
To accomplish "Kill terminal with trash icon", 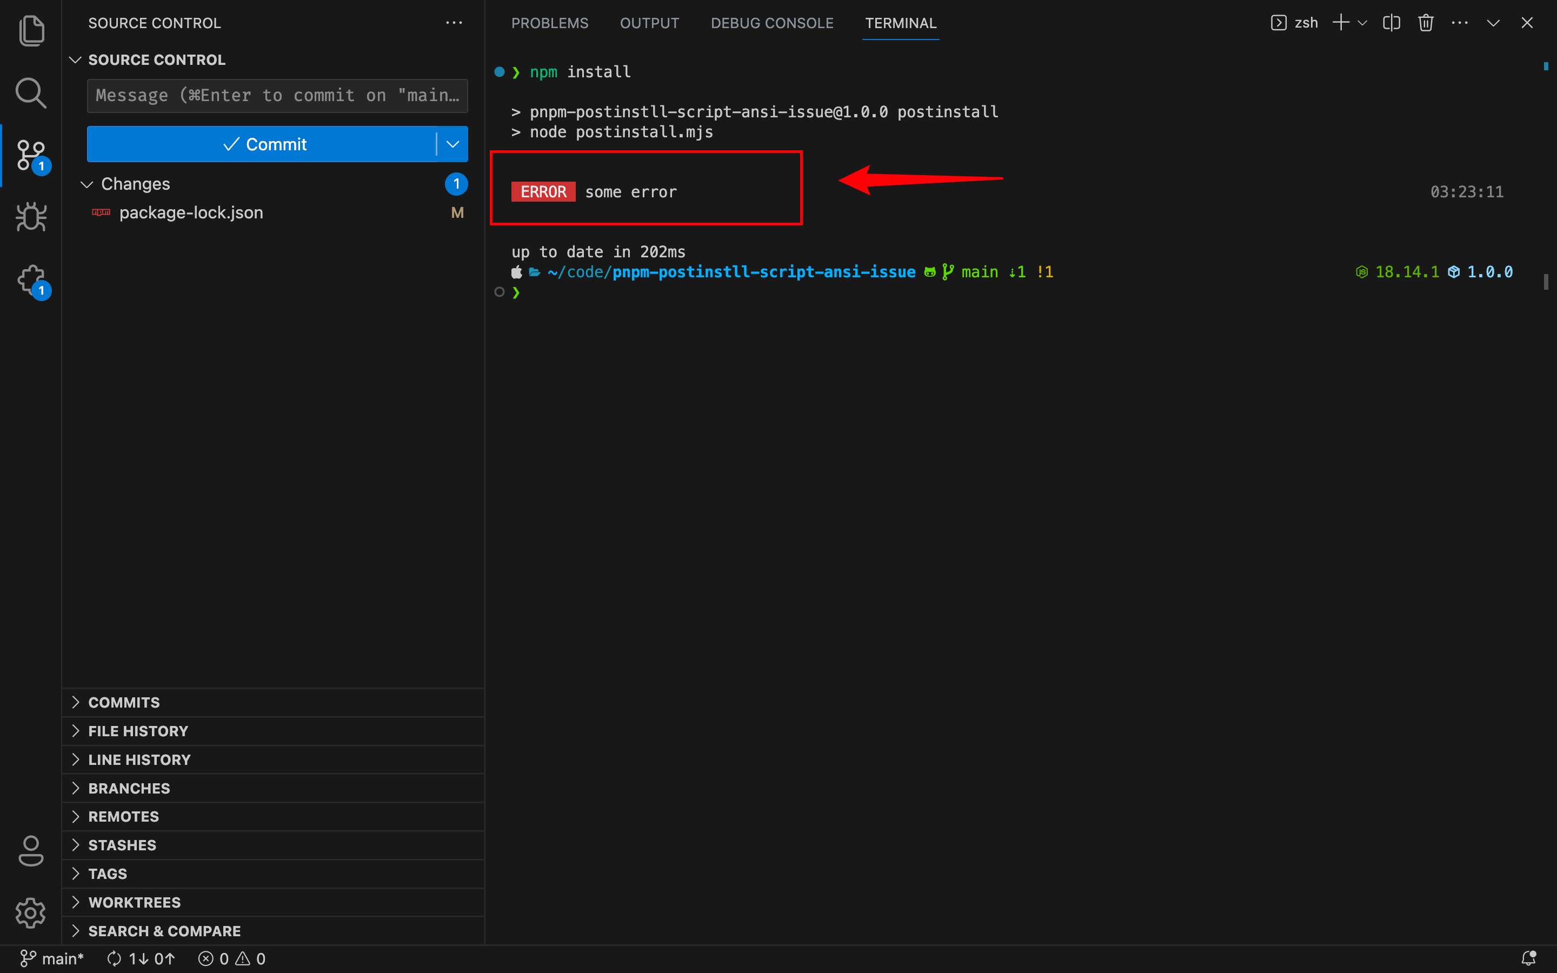I will (x=1426, y=23).
